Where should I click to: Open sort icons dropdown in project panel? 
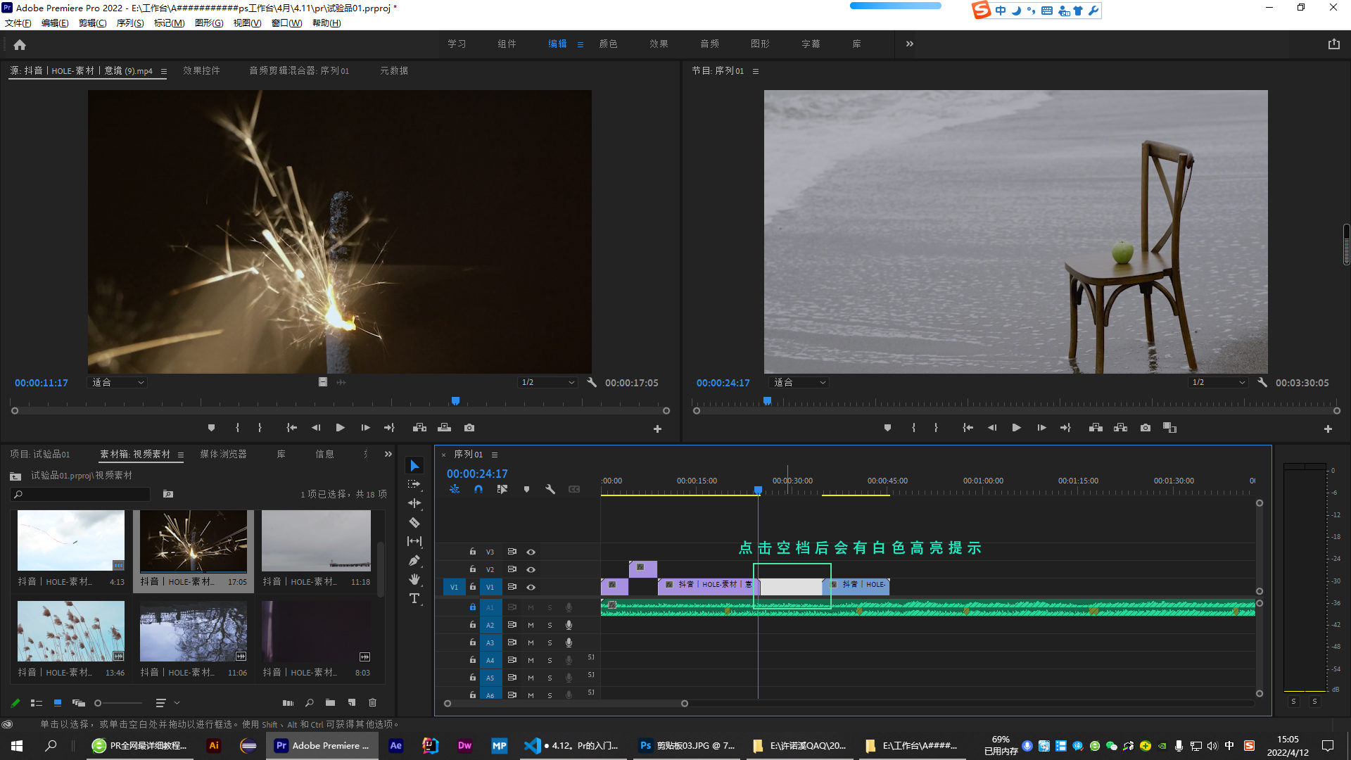point(167,702)
